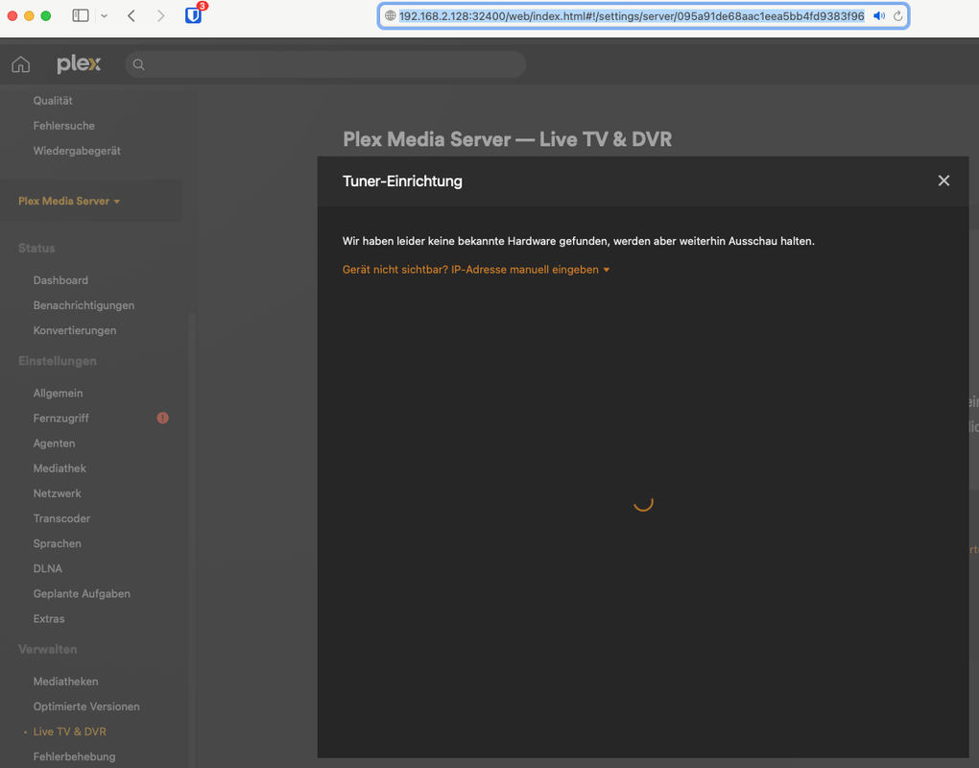This screenshot has width=979, height=768.
Task: Open Plex Media Server dropdown
Action: pyautogui.click(x=69, y=201)
